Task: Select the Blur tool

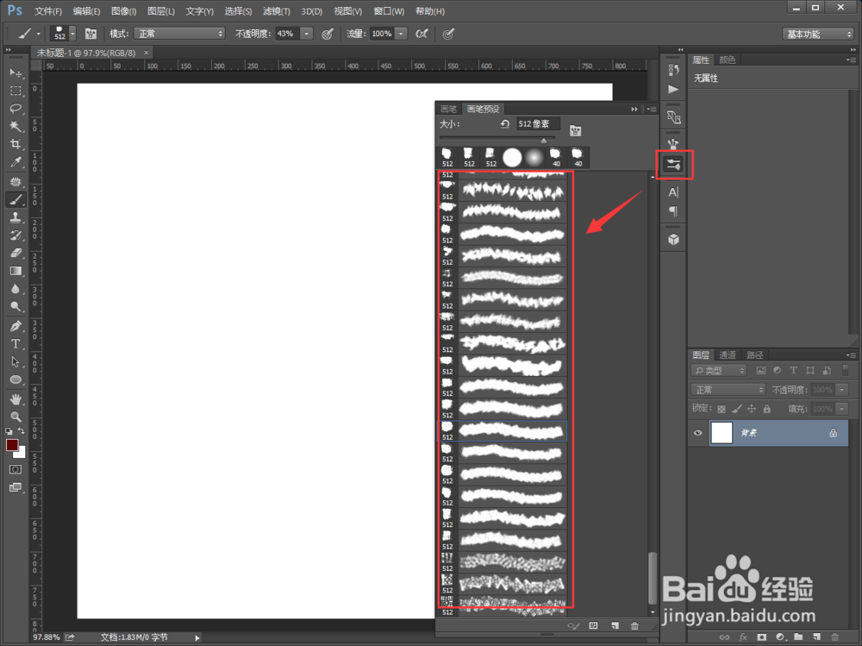Action: 16,289
